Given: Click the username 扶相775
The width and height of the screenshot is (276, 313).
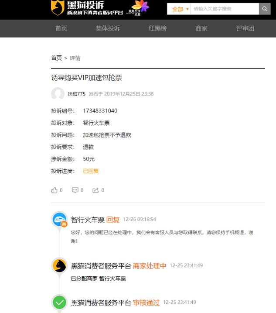Looking at the screenshot, I should [77, 94].
